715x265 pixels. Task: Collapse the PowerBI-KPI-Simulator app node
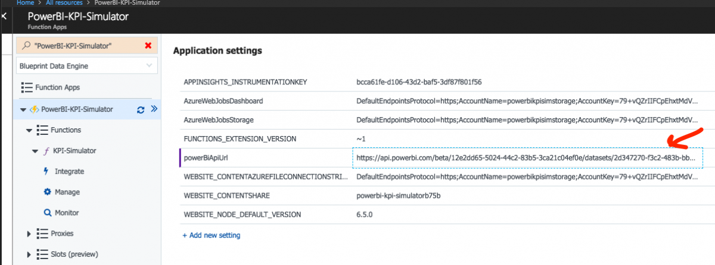pyautogui.click(x=23, y=109)
